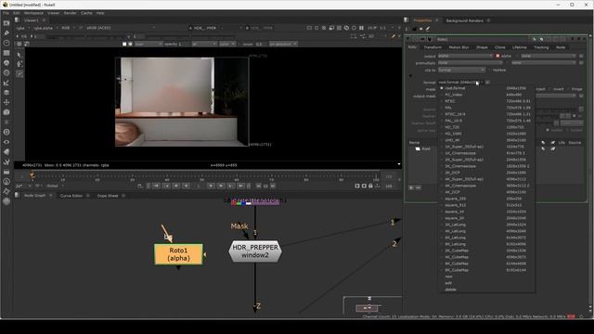
Task: Open the Transform nodes toolbar menu
Action: click(6, 102)
